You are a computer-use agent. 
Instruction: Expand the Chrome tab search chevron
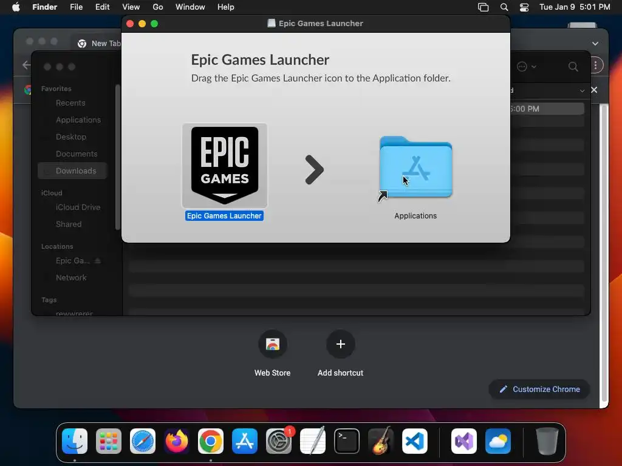tap(595, 44)
